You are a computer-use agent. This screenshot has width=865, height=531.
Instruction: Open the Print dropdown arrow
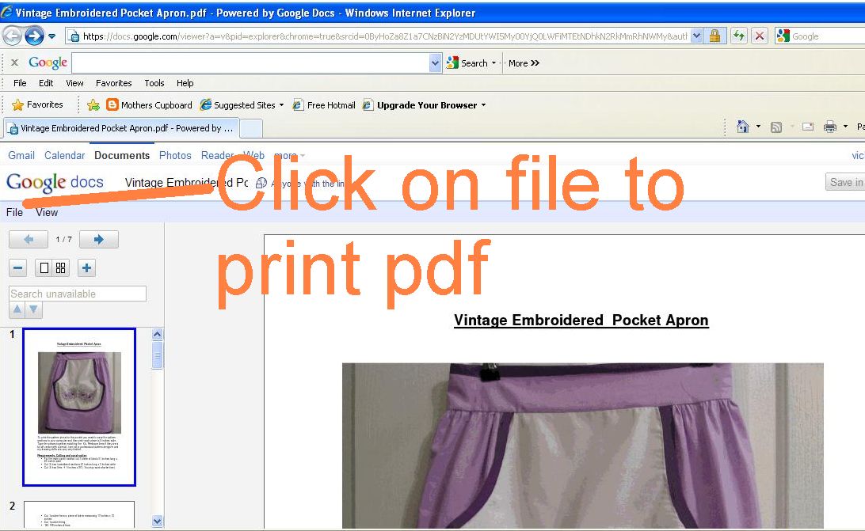click(x=845, y=127)
